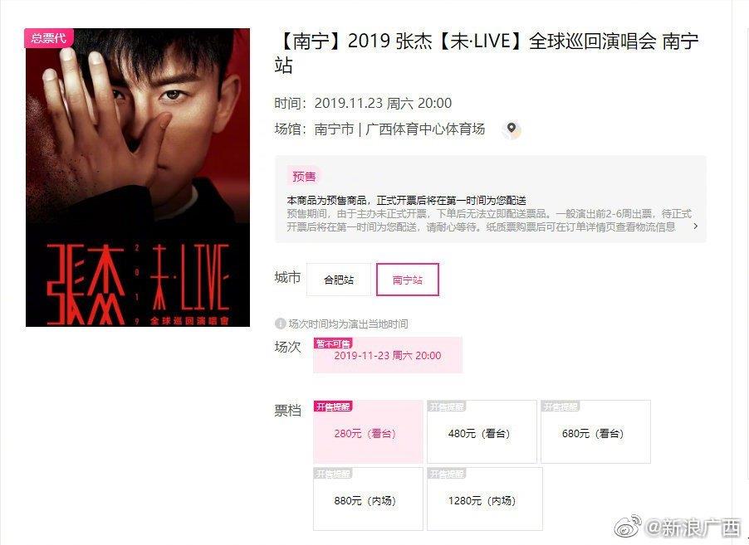The width and height of the screenshot is (749, 545).
Task: Open the venue map location pin icon
Action: [x=512, y=129]
